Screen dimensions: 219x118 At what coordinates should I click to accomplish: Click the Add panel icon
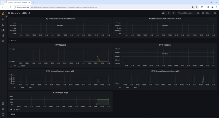click(163, 13)
